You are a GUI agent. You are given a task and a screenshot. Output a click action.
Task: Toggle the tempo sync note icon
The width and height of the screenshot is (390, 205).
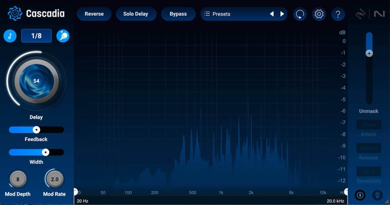click(x=10, y=36)
